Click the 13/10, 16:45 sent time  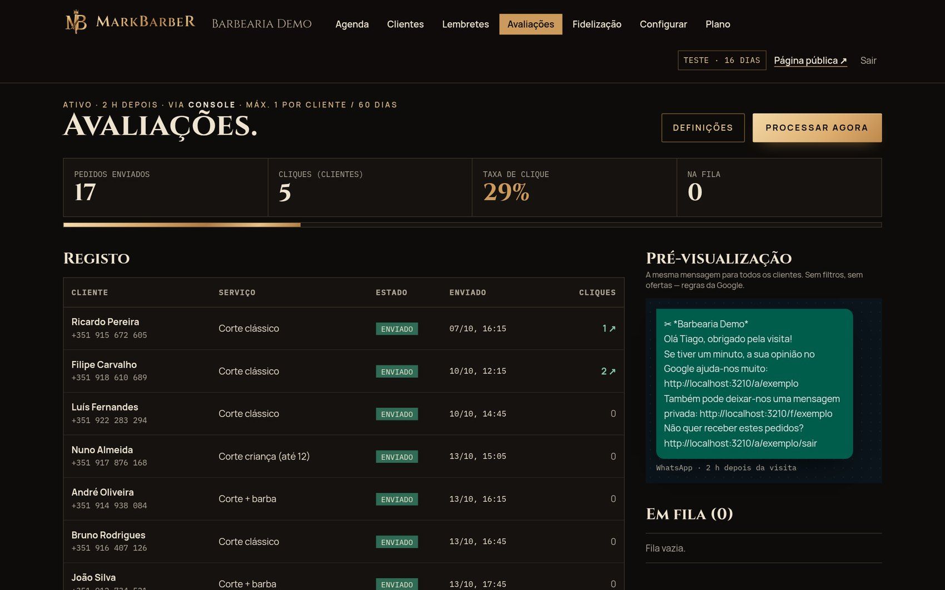click(478, 542)
